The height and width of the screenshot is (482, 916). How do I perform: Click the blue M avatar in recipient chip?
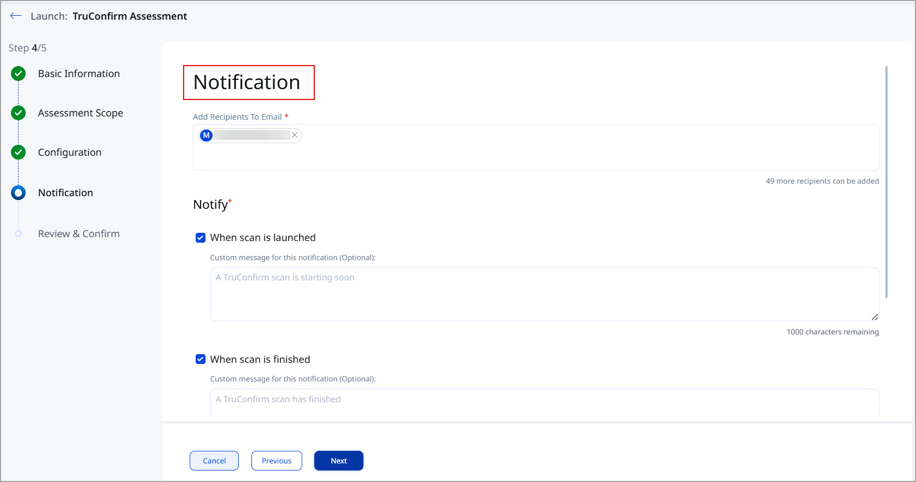pyautogui.click(x=206, y=135)
